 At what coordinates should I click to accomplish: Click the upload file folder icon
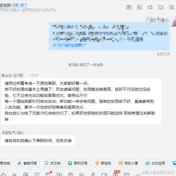click(59, 174)
